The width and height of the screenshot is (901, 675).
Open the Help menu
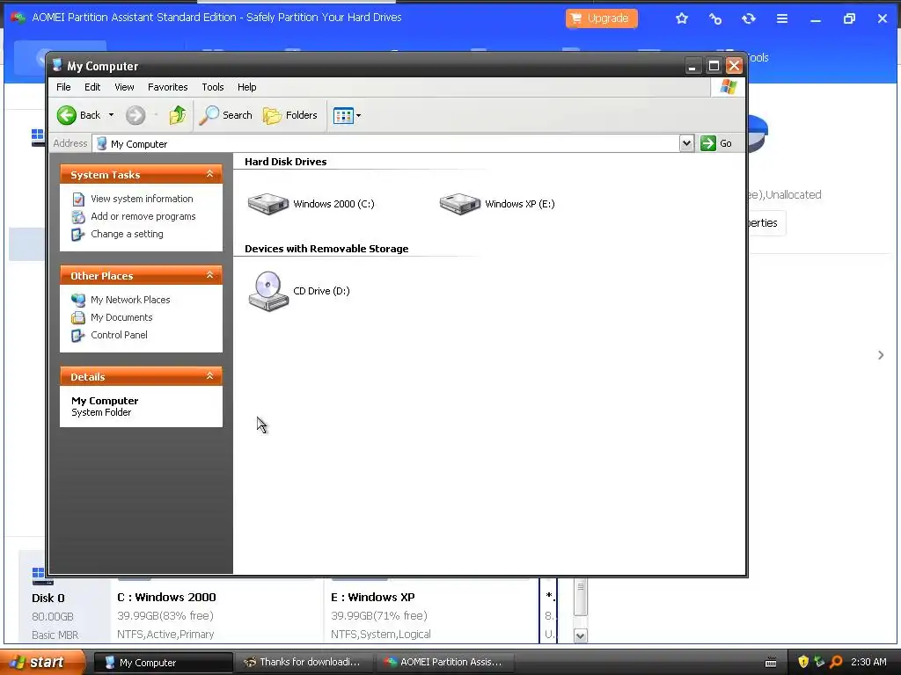point(247,87)
